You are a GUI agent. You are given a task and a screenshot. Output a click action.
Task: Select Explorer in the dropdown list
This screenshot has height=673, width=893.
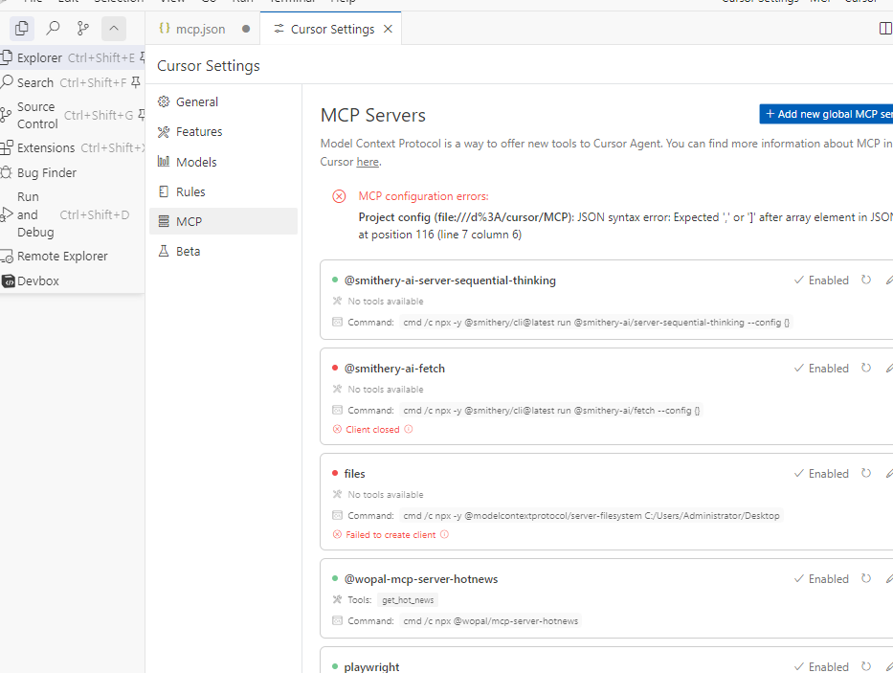pyautogui.click(x=73, y=57)
